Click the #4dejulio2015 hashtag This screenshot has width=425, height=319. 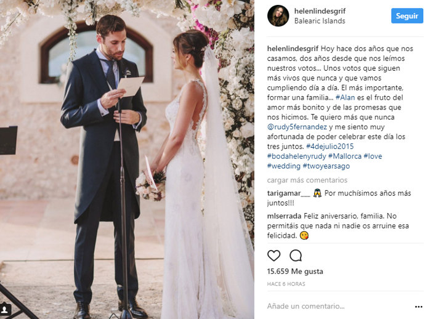point(330,147)
